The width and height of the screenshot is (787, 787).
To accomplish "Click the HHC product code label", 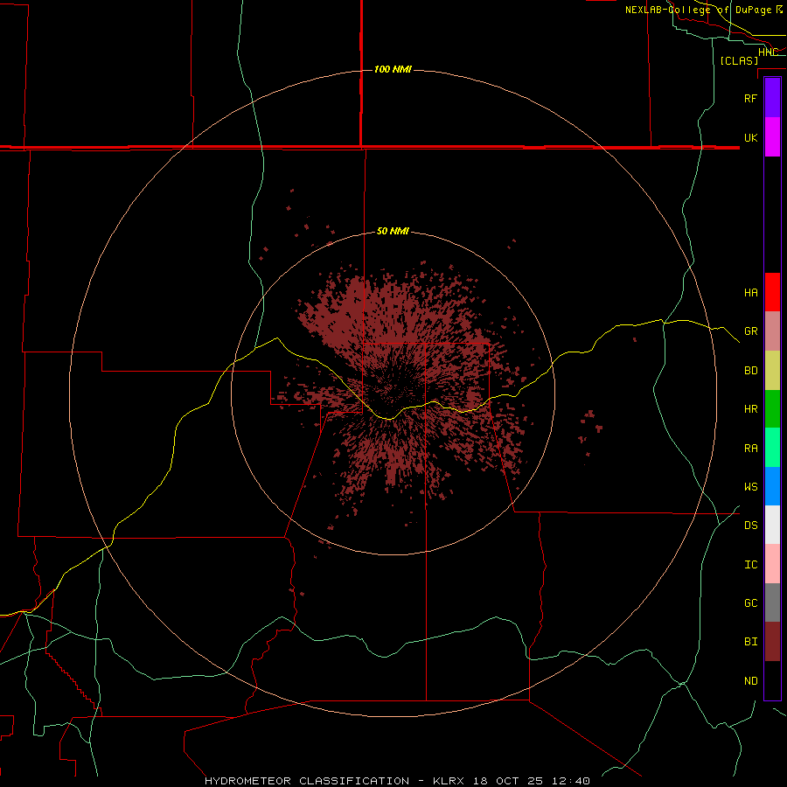I will click(768, 52).
